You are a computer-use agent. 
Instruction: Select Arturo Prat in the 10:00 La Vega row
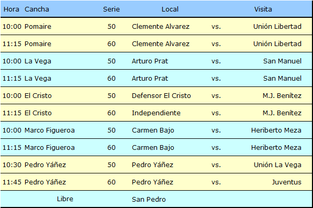(x=150, y=61)
